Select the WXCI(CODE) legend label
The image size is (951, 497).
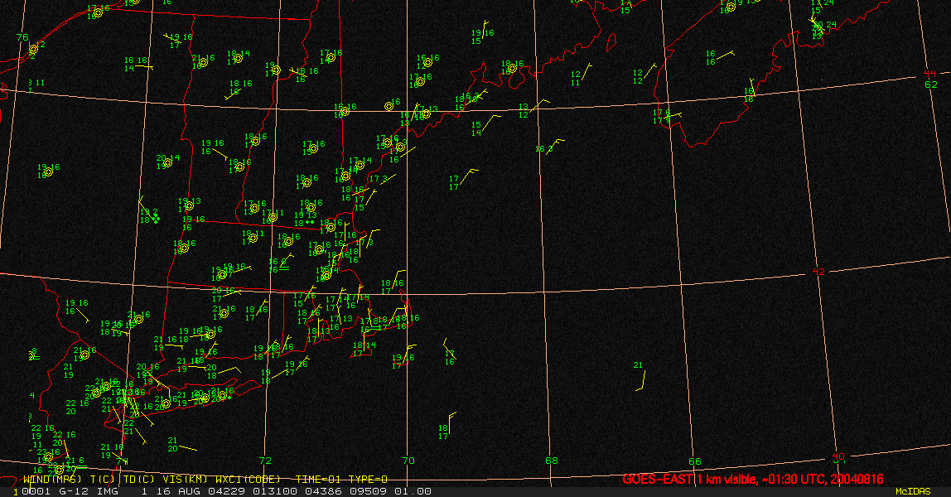click(248, 480)
